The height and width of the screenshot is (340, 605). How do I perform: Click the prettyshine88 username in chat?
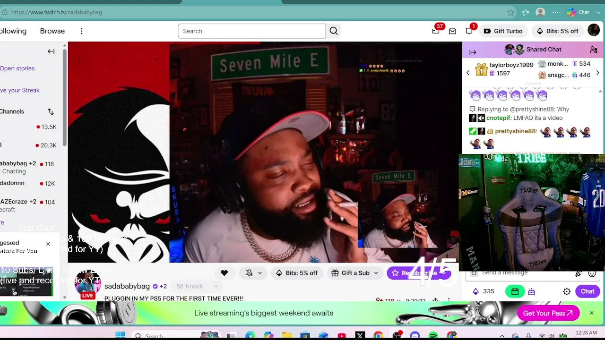pyautogui.click(x=515, y=131)
